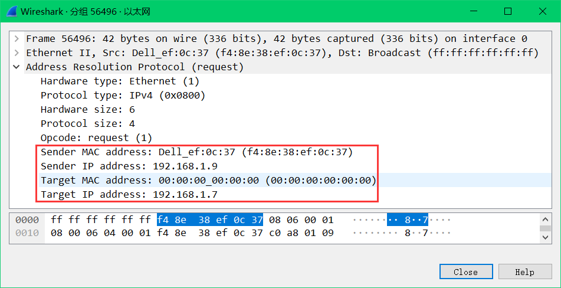Screen dimensions: 561x288
Task: Select the Target MAC address field
Action: [x=209, y=181]
